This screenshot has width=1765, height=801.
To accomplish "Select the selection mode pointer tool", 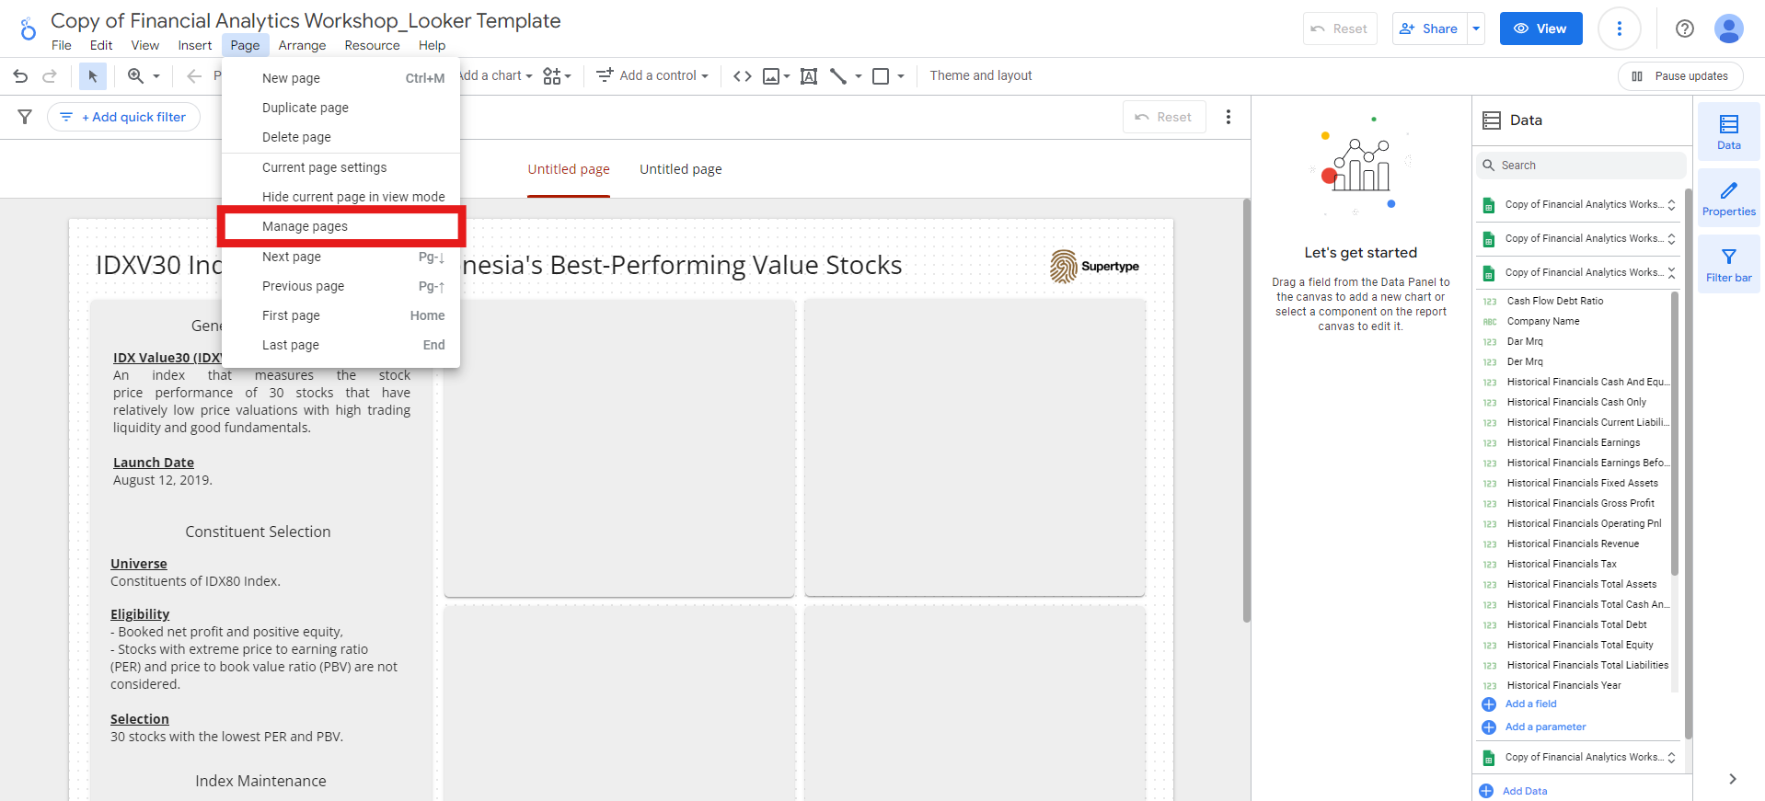I will (x=92, y=76).
